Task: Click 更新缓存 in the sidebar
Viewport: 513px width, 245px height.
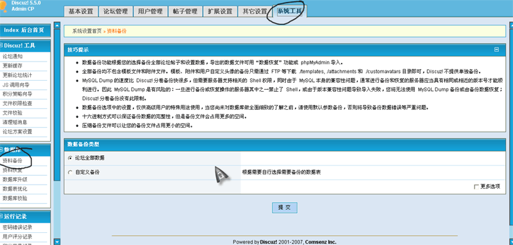Action: (x=12, y=66)
